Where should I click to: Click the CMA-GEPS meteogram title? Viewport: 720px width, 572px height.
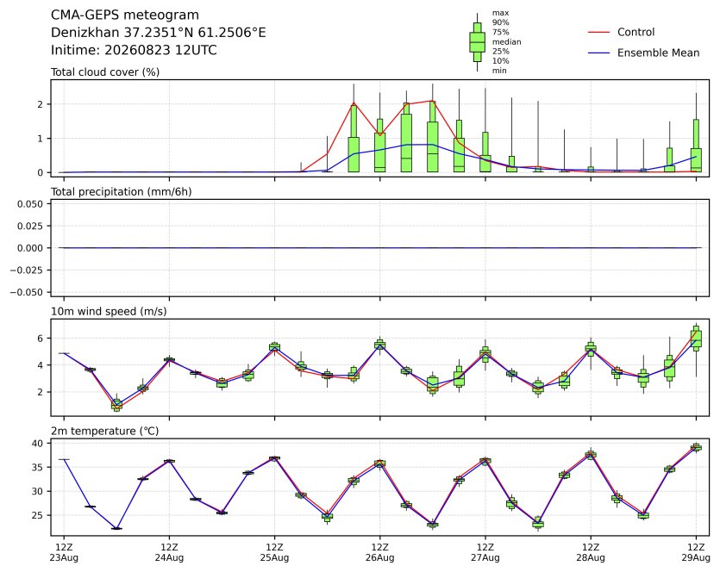point(125,16)
